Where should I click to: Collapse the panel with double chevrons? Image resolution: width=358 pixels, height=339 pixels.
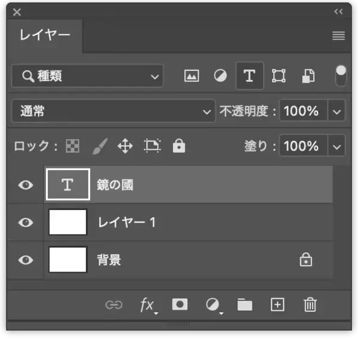(338, 11)
